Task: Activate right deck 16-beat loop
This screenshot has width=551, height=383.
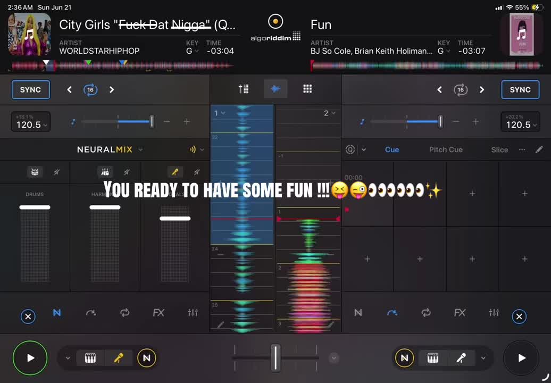Action: [461, 90]
